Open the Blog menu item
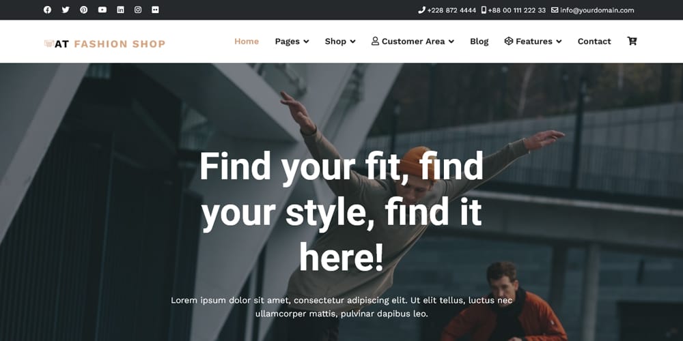The height and width of the screenshot is (341, 683). point(479,42)
